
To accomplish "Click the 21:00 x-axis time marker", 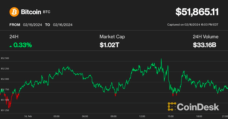I will click(224, 116).
